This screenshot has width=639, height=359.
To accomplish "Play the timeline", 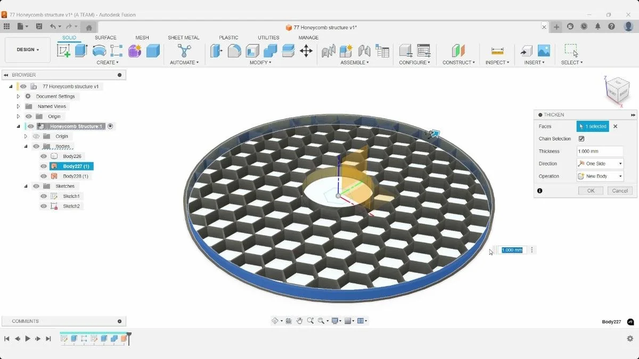I will pos(28,338).
